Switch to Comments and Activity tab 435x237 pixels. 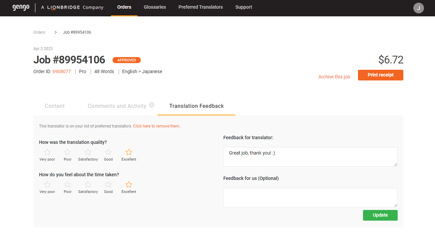pyautogui.click(x=117, y=106)
